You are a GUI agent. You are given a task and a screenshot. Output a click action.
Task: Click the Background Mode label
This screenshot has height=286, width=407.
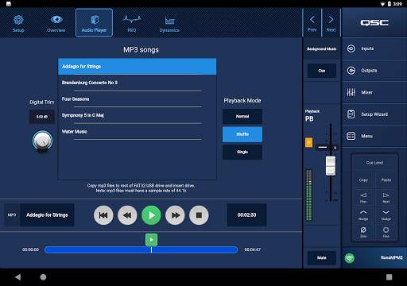click(x=322, y=49)
